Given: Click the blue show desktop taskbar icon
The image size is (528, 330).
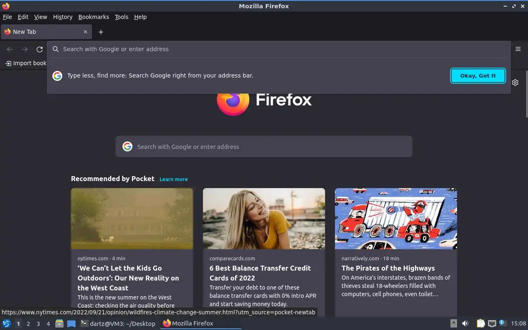Looking at the screenshot, I should coord(71,323).
